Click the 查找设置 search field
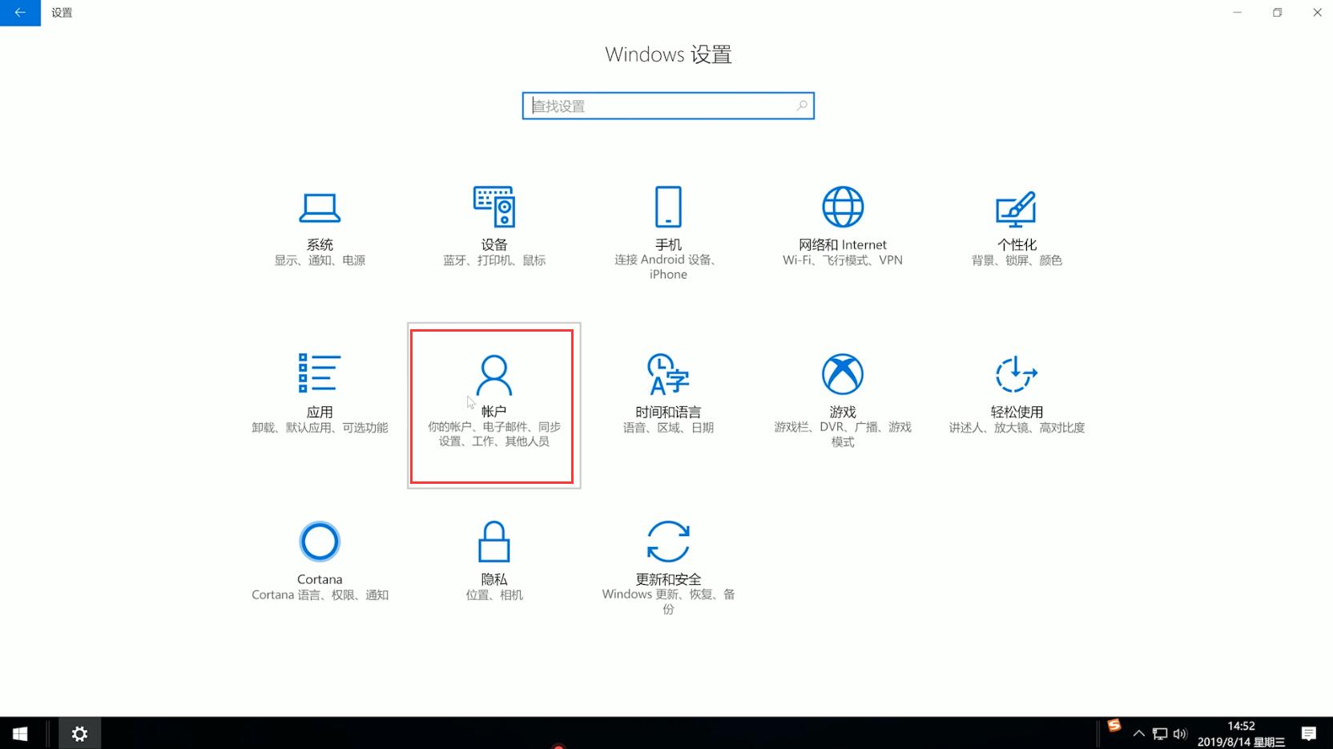1333x749 pixels. (668, 106)
